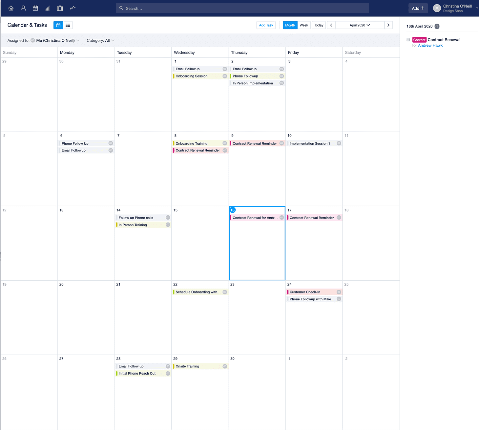Click assignee icon on Initial Phone Reach Out

(168, 374)
